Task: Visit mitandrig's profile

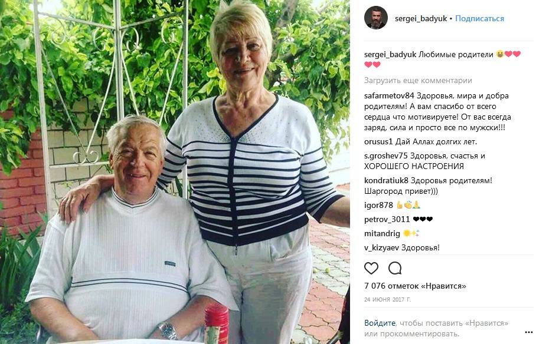Action: pos(382,234)
